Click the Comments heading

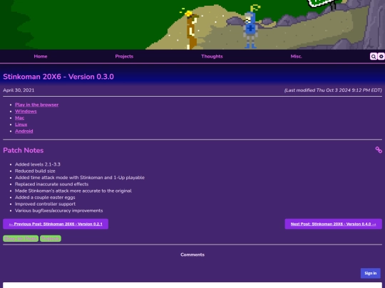[x=192, y=255]
